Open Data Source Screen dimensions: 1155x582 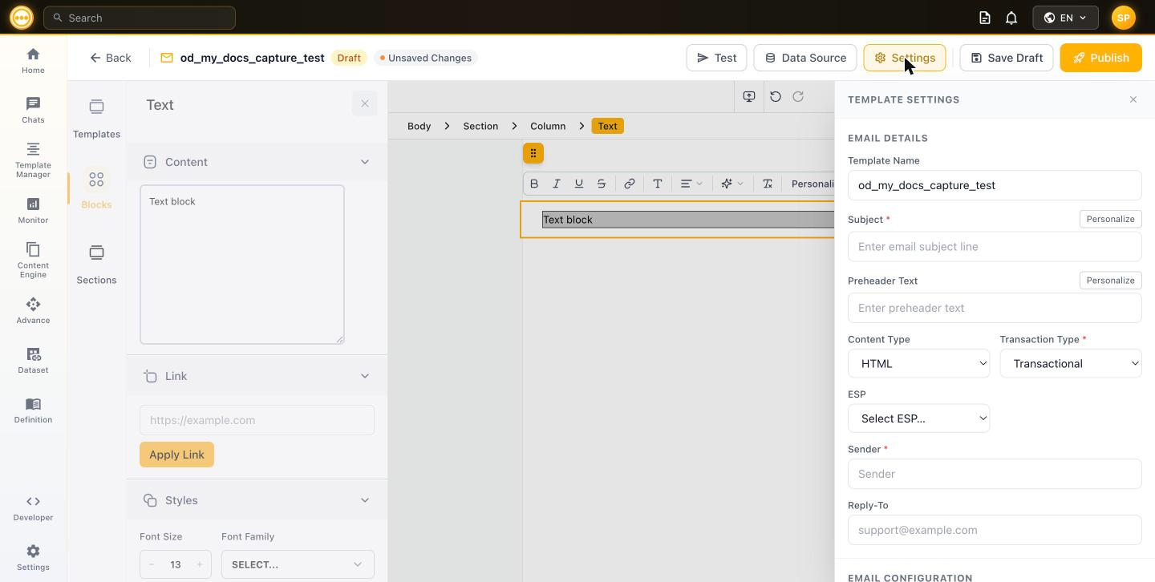(805, 58)
